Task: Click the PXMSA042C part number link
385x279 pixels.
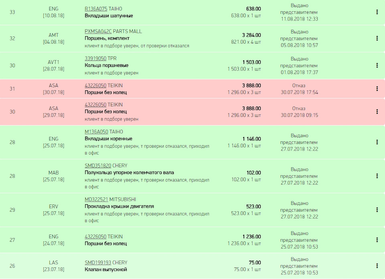Action: pyautogui.click(x=98, y=31)
